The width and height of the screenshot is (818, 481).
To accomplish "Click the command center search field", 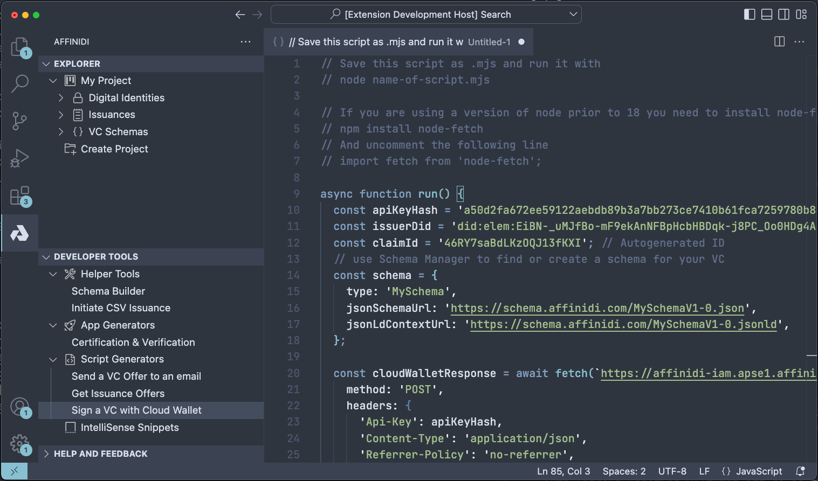I will (426, 15).
